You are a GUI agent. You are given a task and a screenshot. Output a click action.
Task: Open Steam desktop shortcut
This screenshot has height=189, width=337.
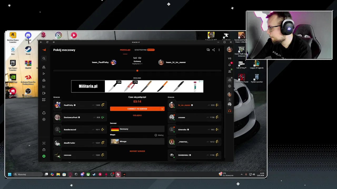tap(28, 51)
